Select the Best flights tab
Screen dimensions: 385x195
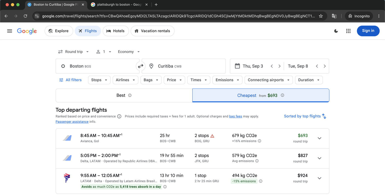[124, 95]
